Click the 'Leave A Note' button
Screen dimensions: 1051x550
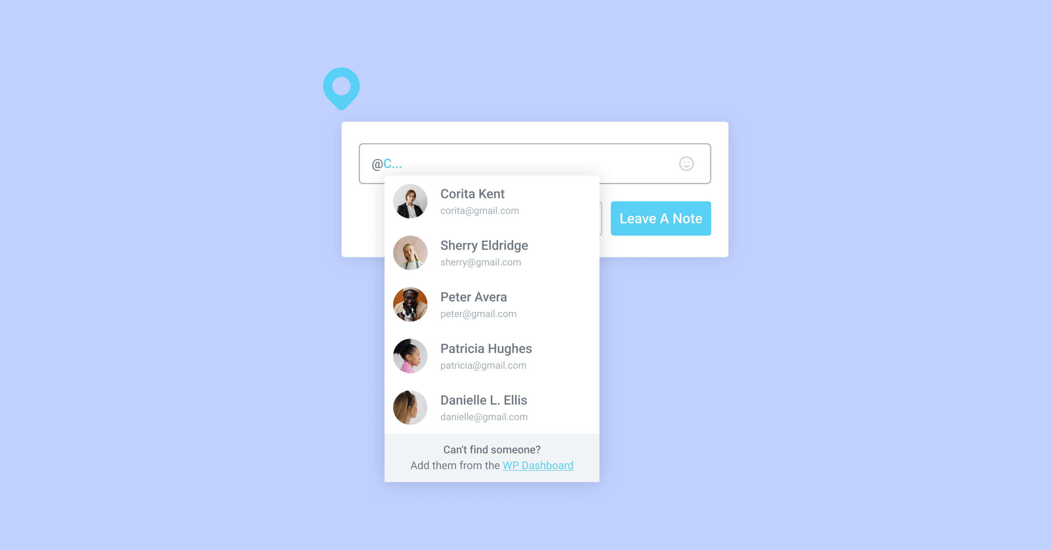pyautogui.click(x=660, y=218)
